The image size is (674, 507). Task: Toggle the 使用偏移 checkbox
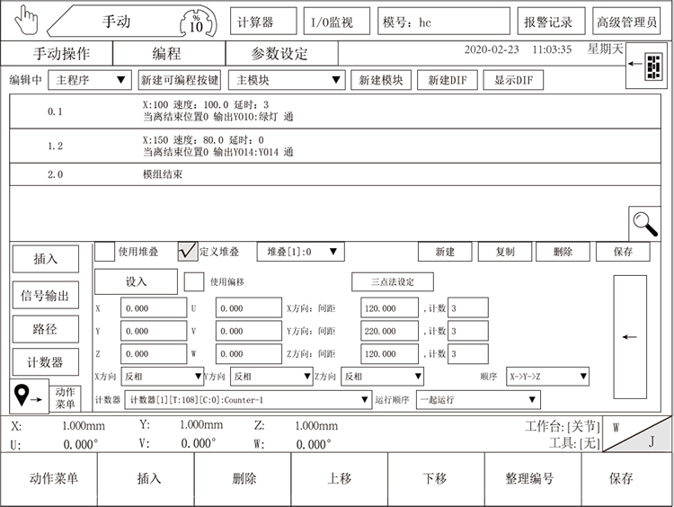click(194, 281)
